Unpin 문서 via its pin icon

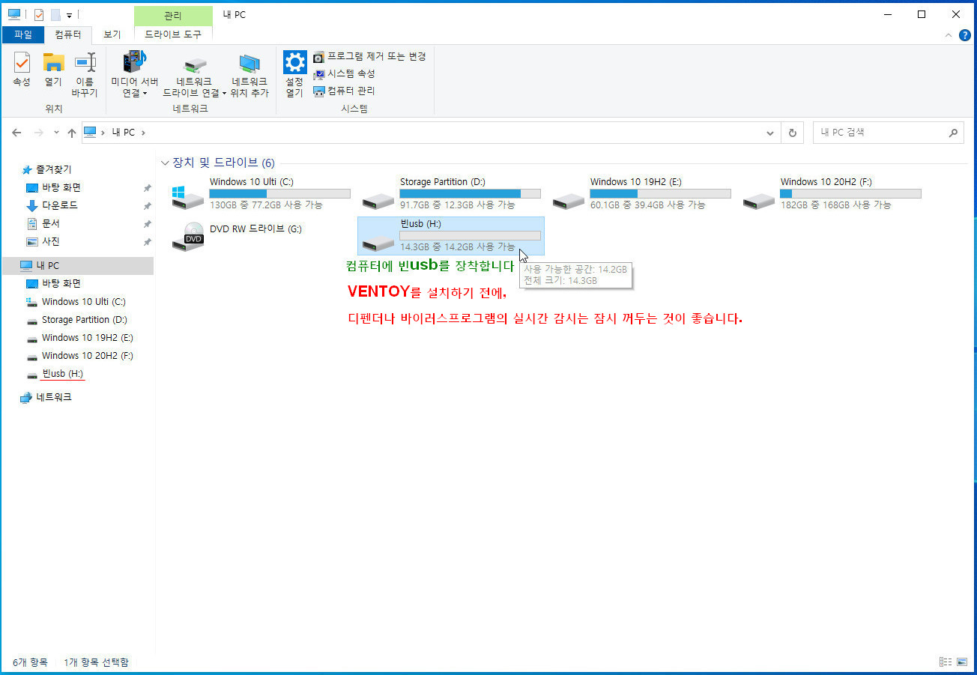click(148, 224)
